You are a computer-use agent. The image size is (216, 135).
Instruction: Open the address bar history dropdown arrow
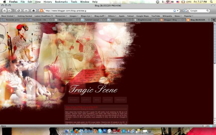point(178,10)
